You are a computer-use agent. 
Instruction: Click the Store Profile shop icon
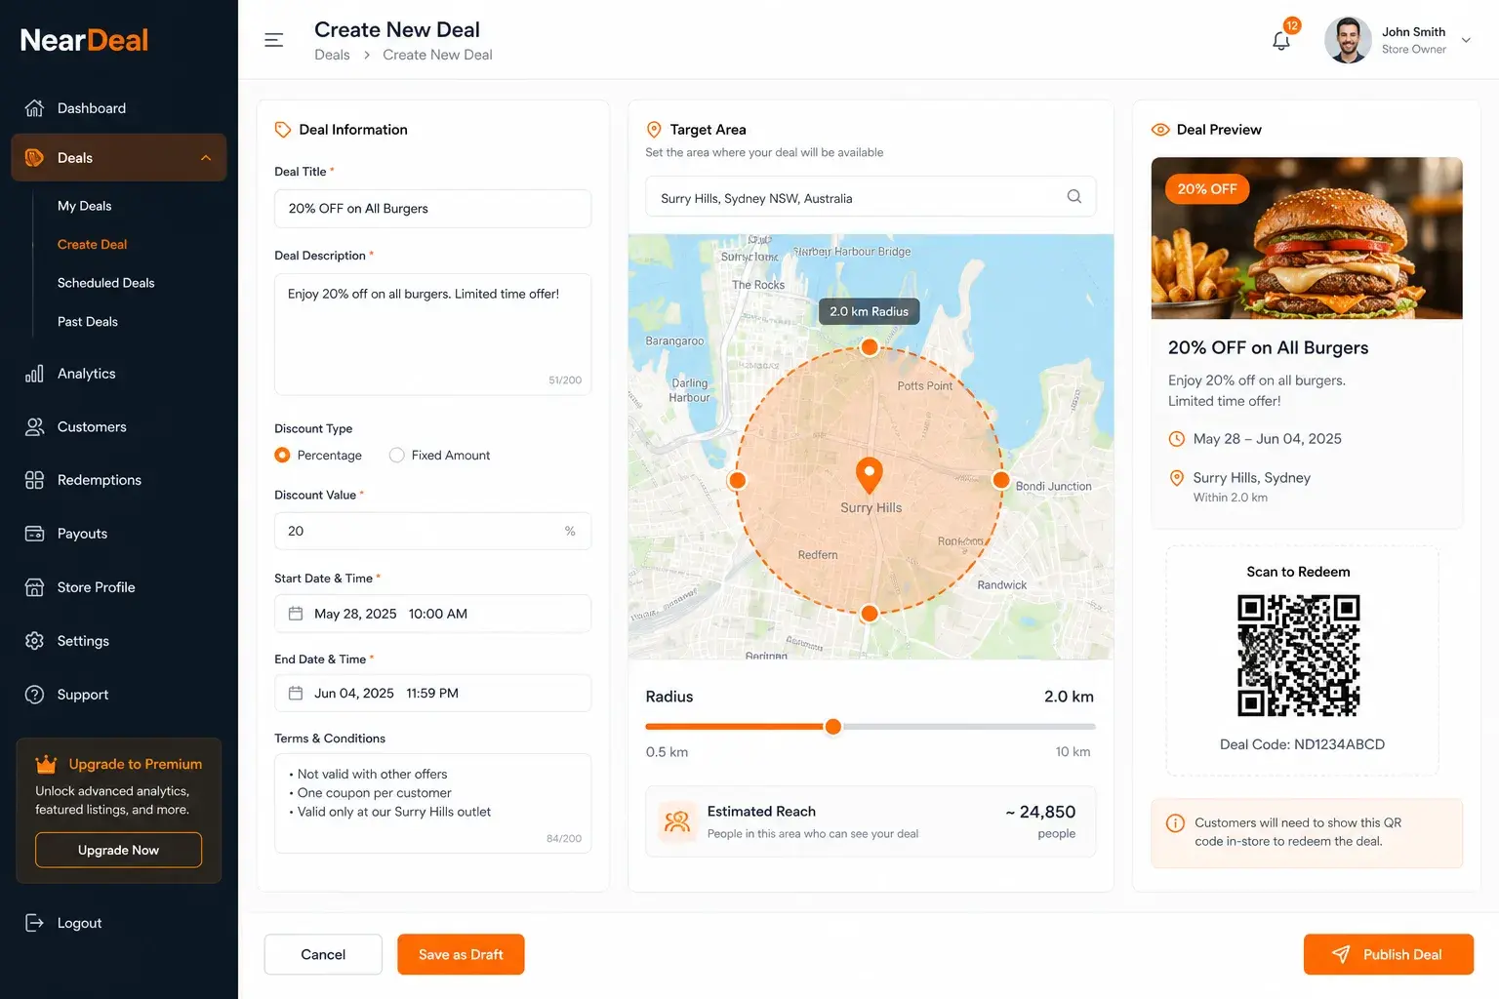tap(34, 587)
